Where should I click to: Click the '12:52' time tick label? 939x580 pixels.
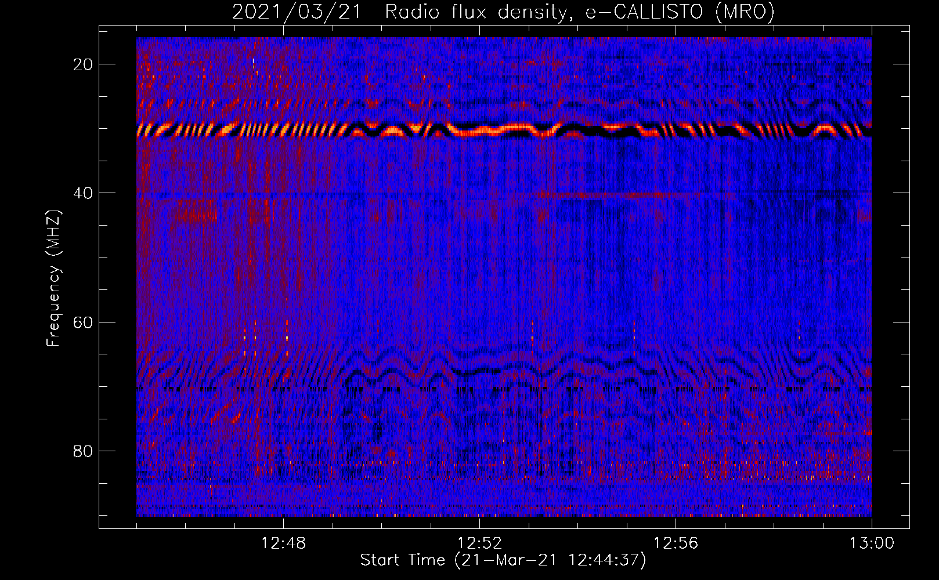pyautogui.click(x=479, y=543)
